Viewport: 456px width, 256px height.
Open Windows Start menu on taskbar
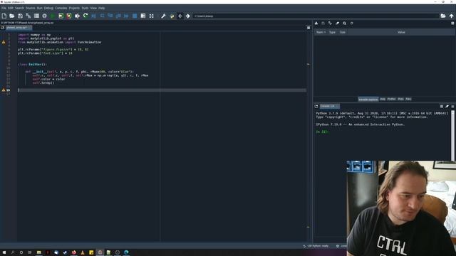(4, 252)
